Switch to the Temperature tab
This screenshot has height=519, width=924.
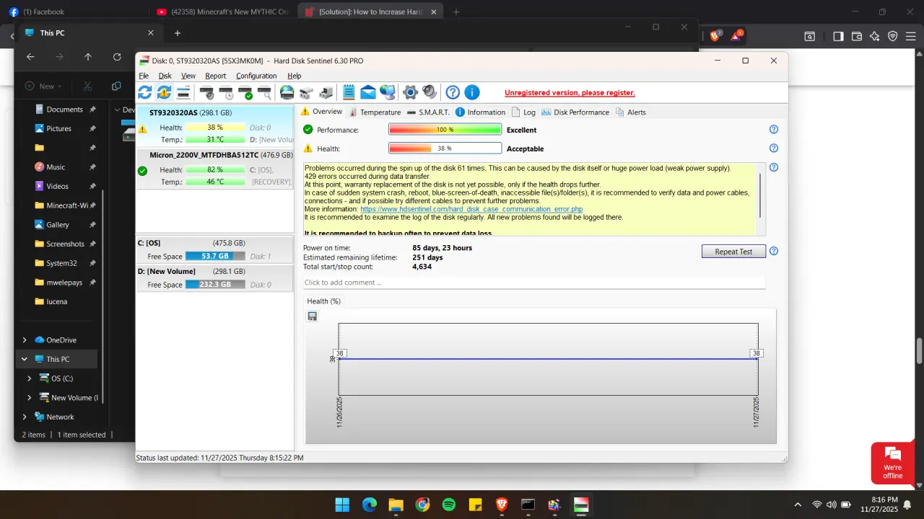[x=375, y=112]
